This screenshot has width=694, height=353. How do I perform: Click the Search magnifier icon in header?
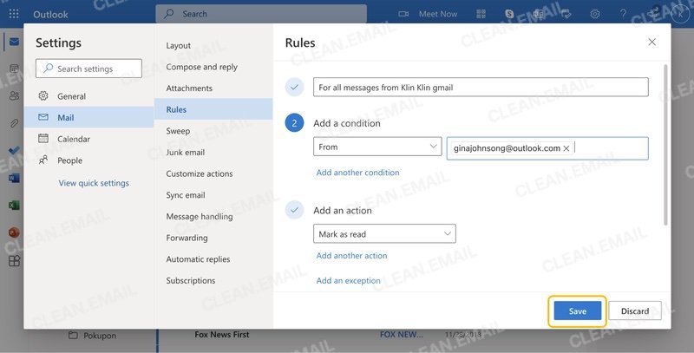[x=168, y=14]
